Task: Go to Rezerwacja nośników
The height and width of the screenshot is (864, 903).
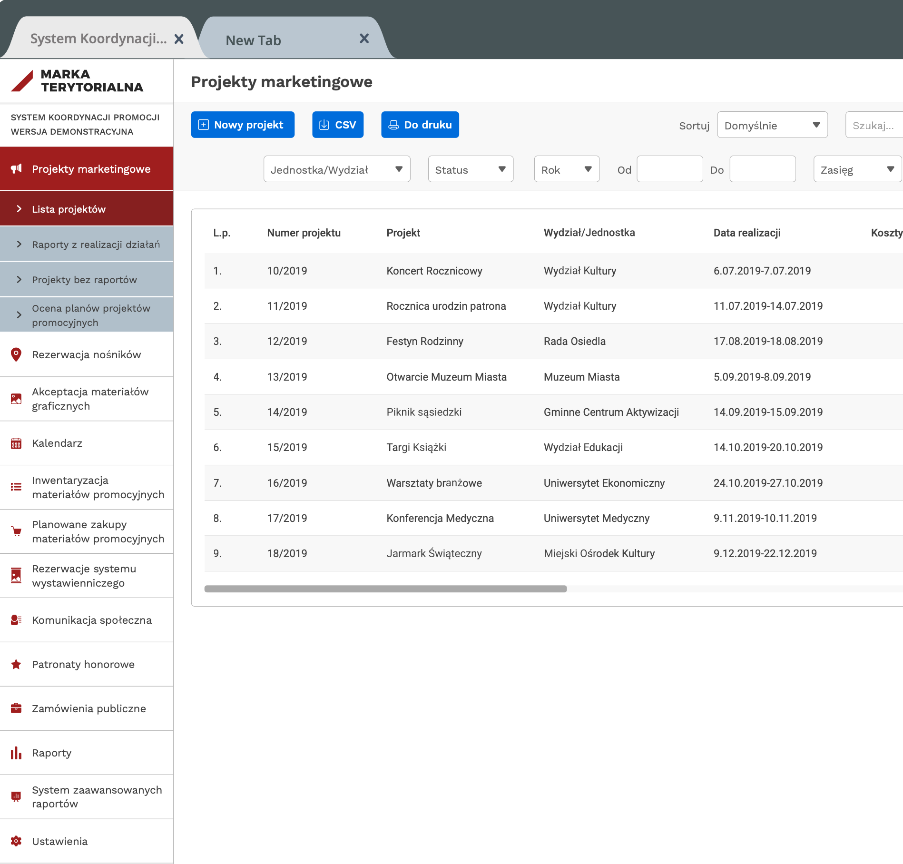Action: (87, 354)
